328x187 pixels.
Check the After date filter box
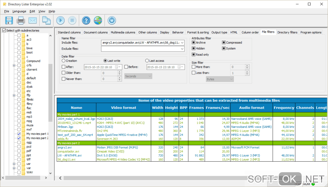point(63,67)
